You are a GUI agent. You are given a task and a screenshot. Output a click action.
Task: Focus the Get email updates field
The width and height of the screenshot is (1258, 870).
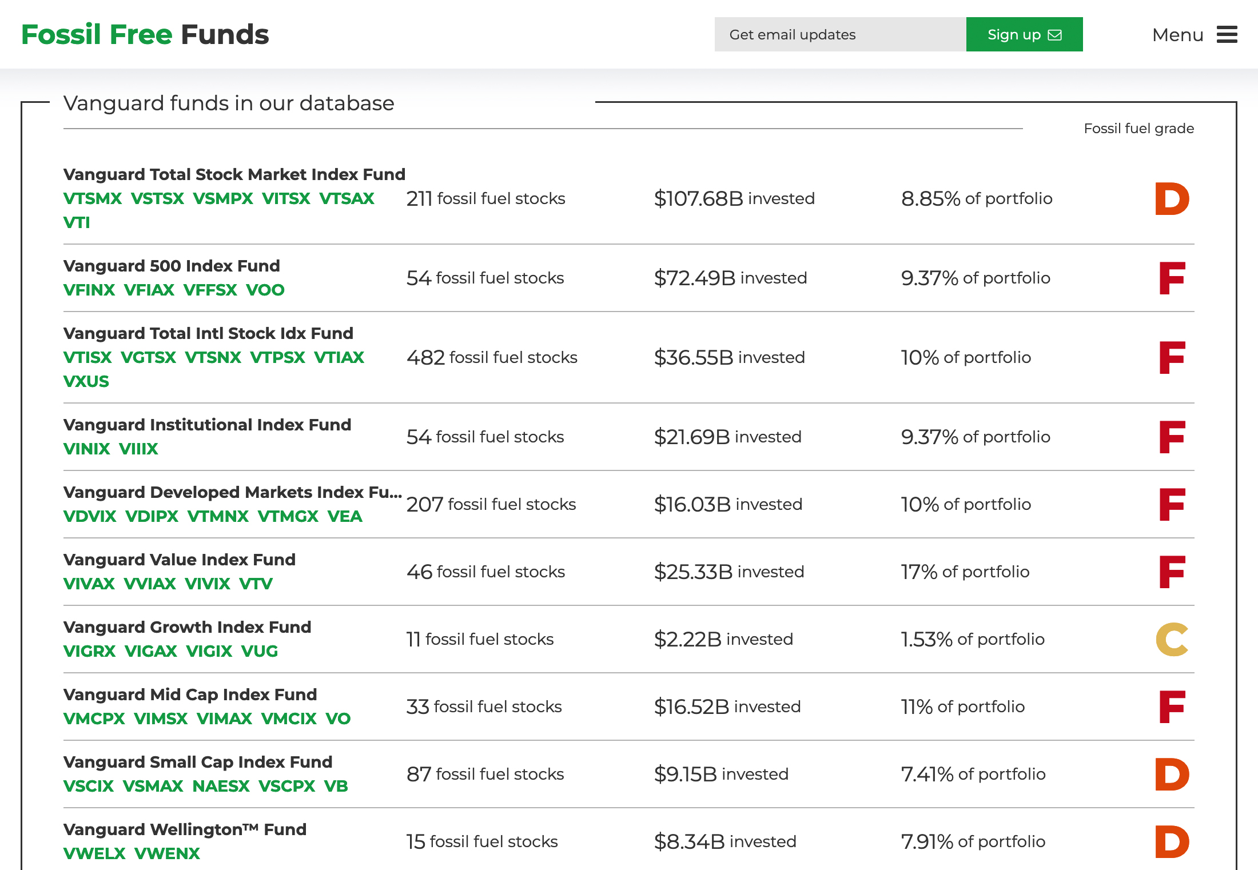pos(840,34)
